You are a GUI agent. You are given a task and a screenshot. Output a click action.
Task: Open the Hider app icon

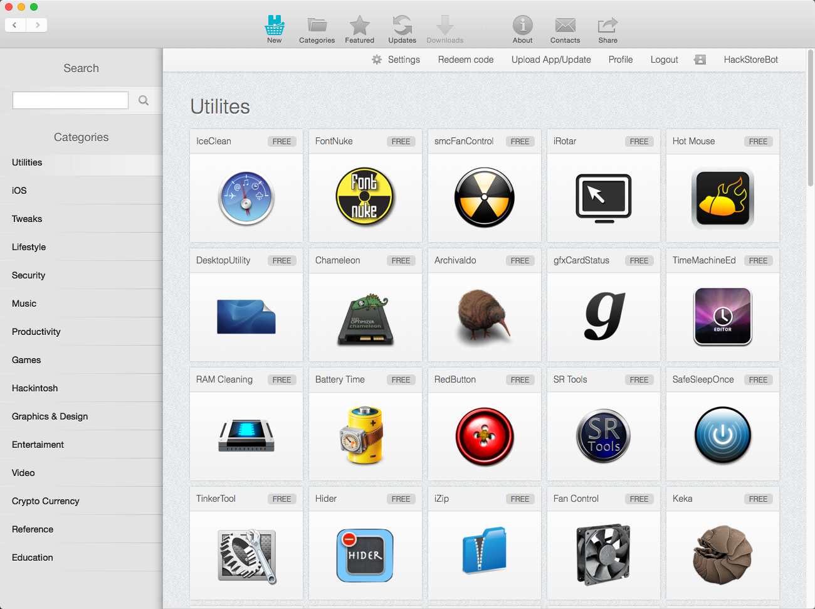coord(365,556)
